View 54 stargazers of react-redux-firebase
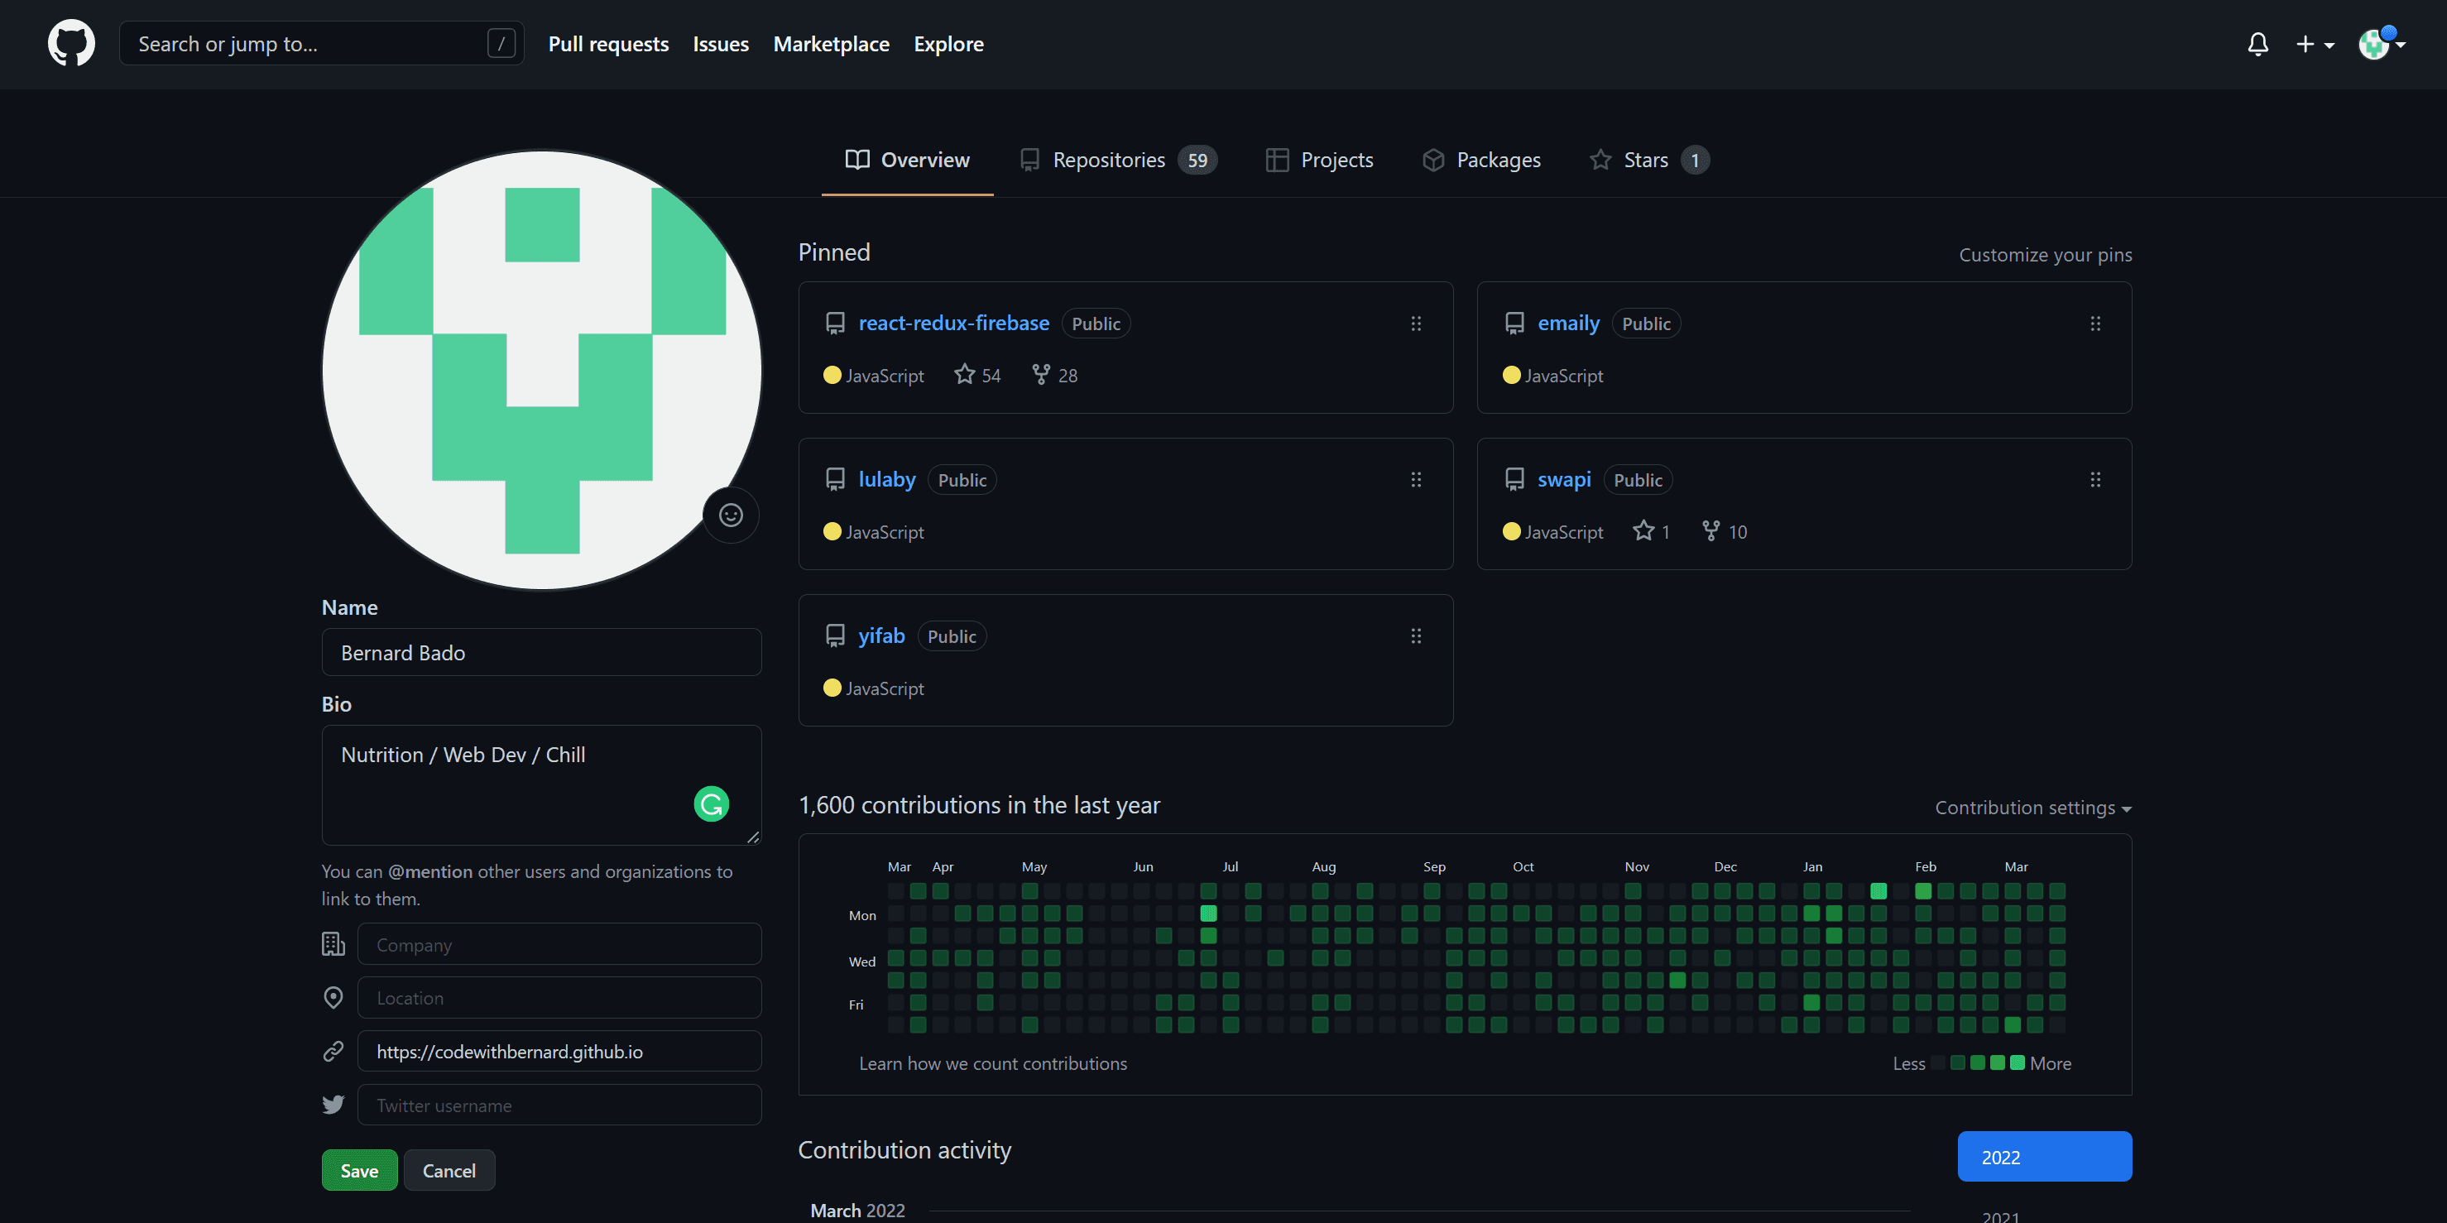2447x1223 pixels. pos(977,375)
